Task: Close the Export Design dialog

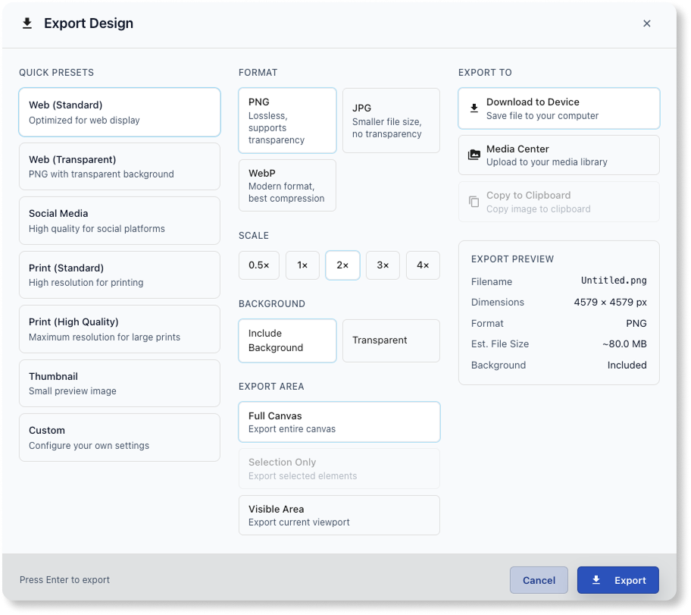Action: click(x=647, y=24)
